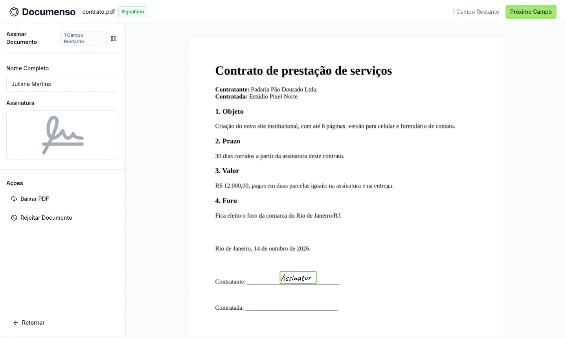Click the Contratante: label on the document
This screenshot has width=566, height=338.
coord(230,282)
